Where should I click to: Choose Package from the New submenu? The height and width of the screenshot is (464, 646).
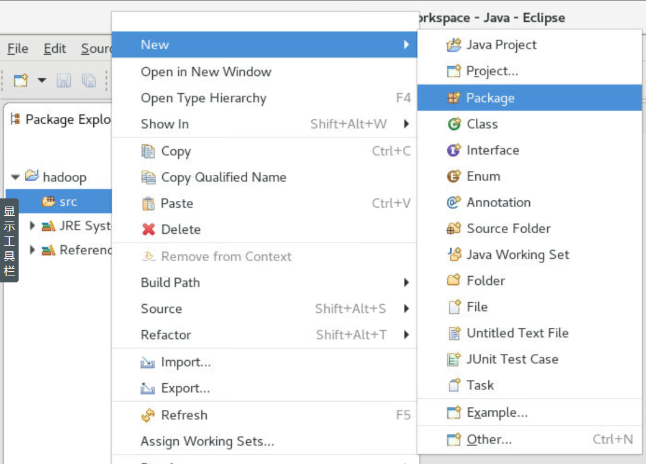point(490,98)
